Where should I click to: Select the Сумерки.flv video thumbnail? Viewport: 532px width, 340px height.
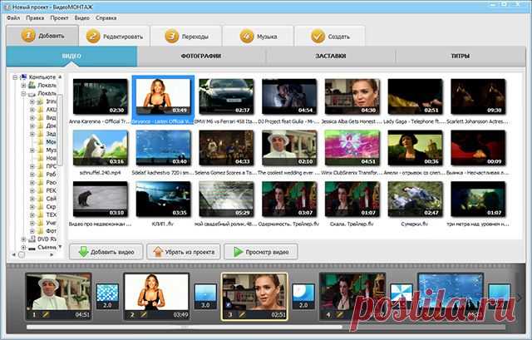[416, 200]
